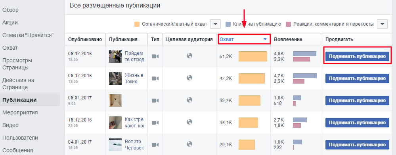Viewport: 396px width, 155px height.
Task: Open Просмотры Страницы in sidebar
Action: click(x=17, y=64)
